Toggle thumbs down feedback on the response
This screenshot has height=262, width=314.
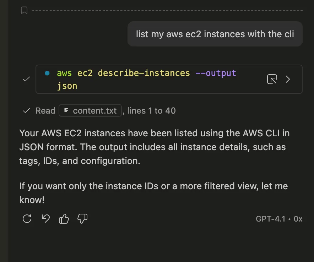pos(82,219)
